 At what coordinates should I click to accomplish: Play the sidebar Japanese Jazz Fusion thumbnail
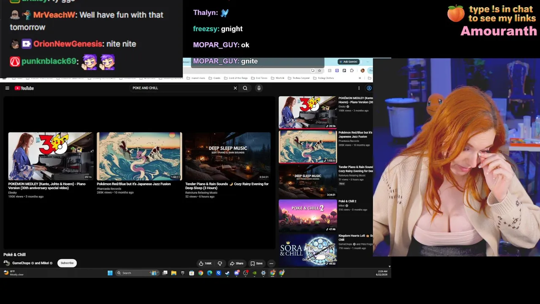[308, 147]
